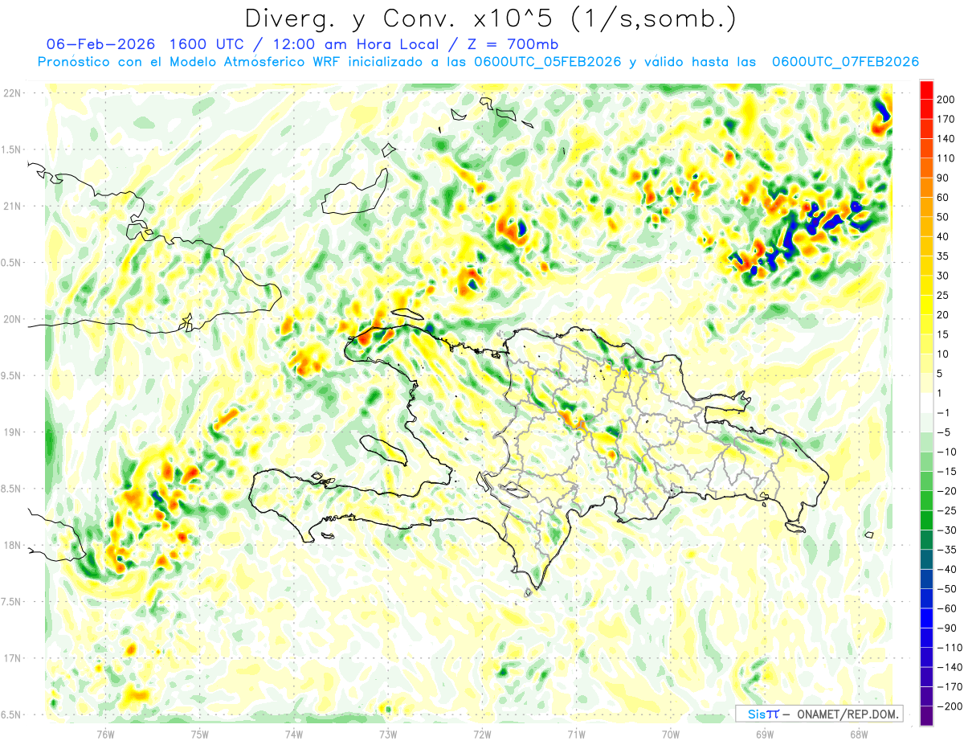The image size is (964, 745).
Task: Click the '-10' colorbar value
Action: (x=945, y=452)
